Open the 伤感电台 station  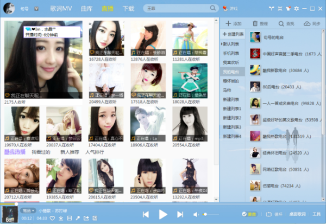[x=285, y=186]
